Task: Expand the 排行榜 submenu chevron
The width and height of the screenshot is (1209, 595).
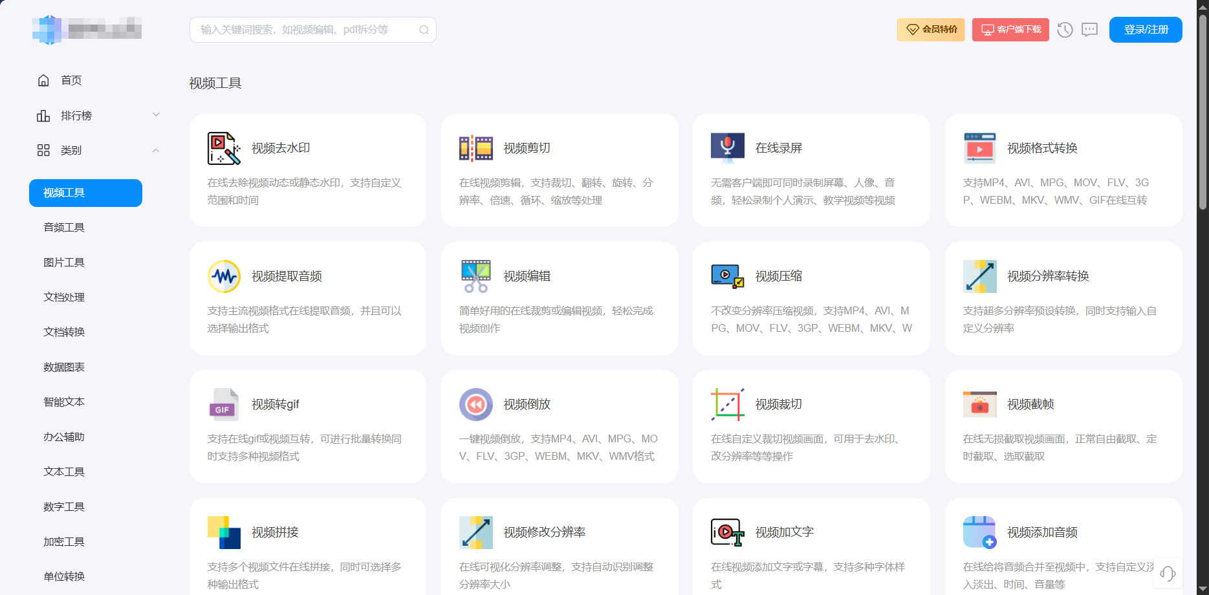Action: point(156,114)
